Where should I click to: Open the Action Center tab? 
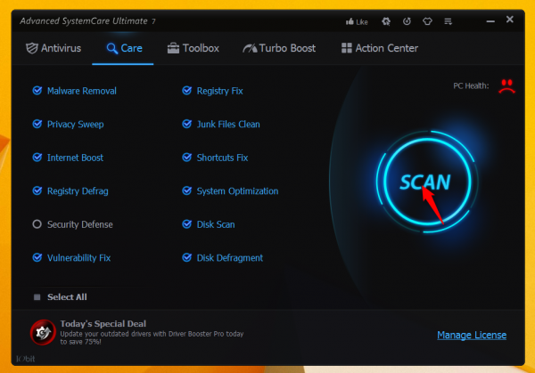click(380, 48)
